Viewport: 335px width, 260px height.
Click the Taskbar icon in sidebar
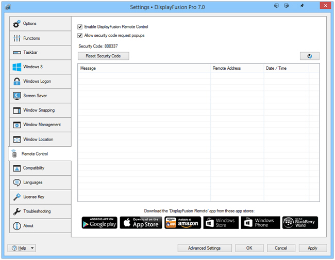(x=16, y=53)
